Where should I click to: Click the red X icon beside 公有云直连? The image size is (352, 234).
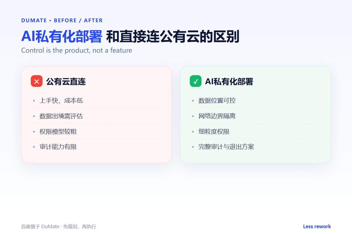click(37, 81)
